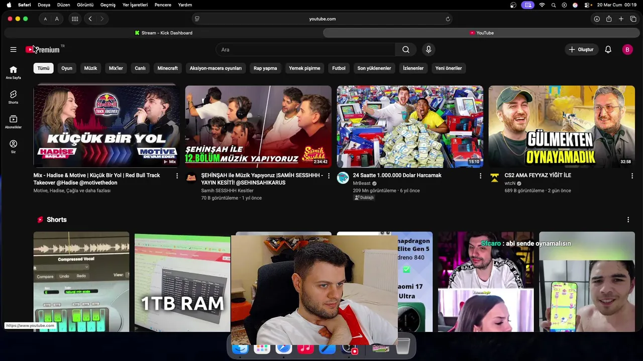Viewport: 643px width, 361px height.
Task: Select the Oyun filter chip
Action: (67, 68)
